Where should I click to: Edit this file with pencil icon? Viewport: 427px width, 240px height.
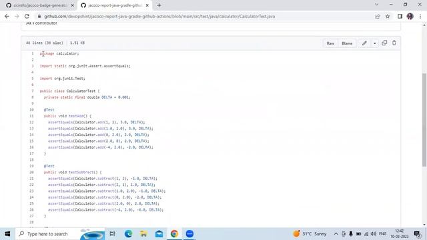(364, 43)
